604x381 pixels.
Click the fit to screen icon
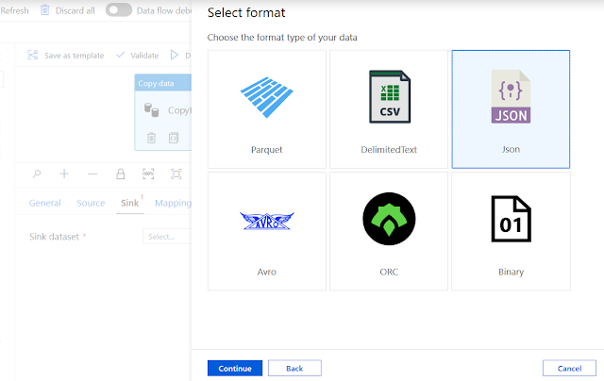tap(176, 174)
